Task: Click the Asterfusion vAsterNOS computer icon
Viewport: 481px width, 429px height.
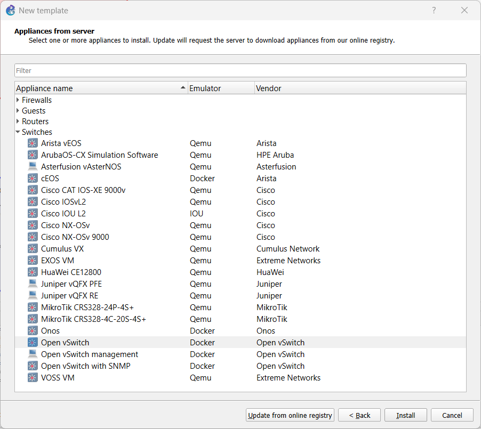Action: click(33, 166)
